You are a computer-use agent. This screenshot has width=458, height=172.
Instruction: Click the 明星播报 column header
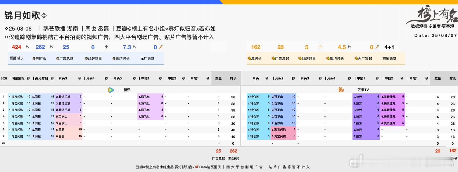pyautogui.click(x=18, y=78)
